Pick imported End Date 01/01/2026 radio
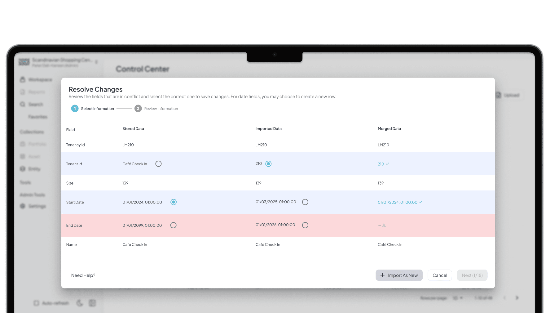Viewport: 550px width, 313px height. tap(305, 225)
